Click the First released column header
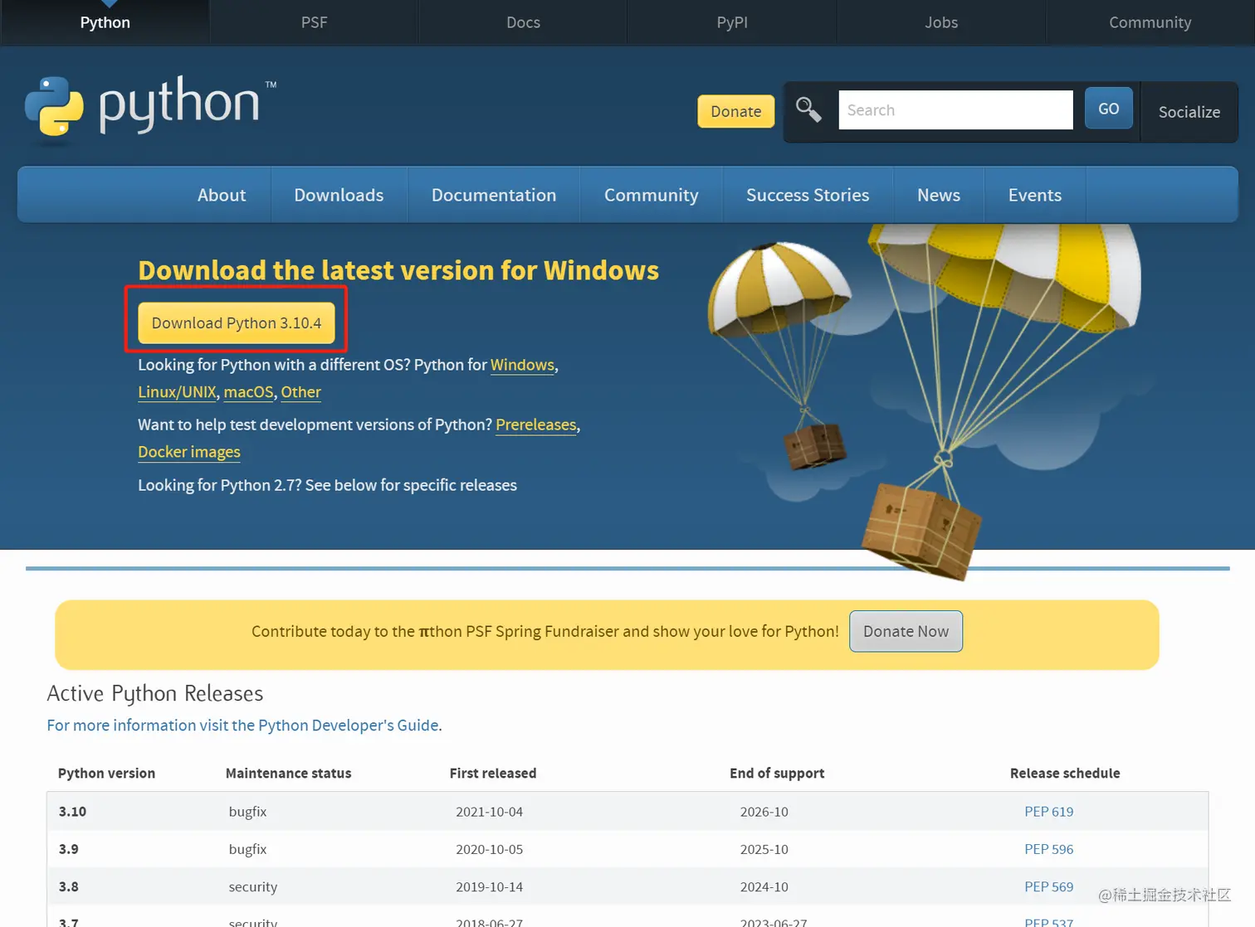Viewport: 1255px width, 927px height. point(493,773)
